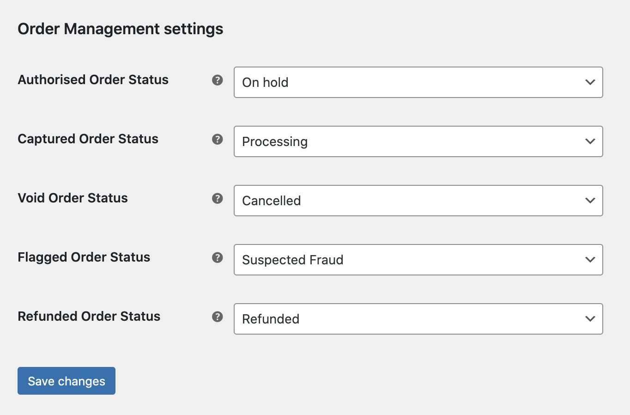Click the Cancelled value text
630x415 pixels.
coord(271,201)
